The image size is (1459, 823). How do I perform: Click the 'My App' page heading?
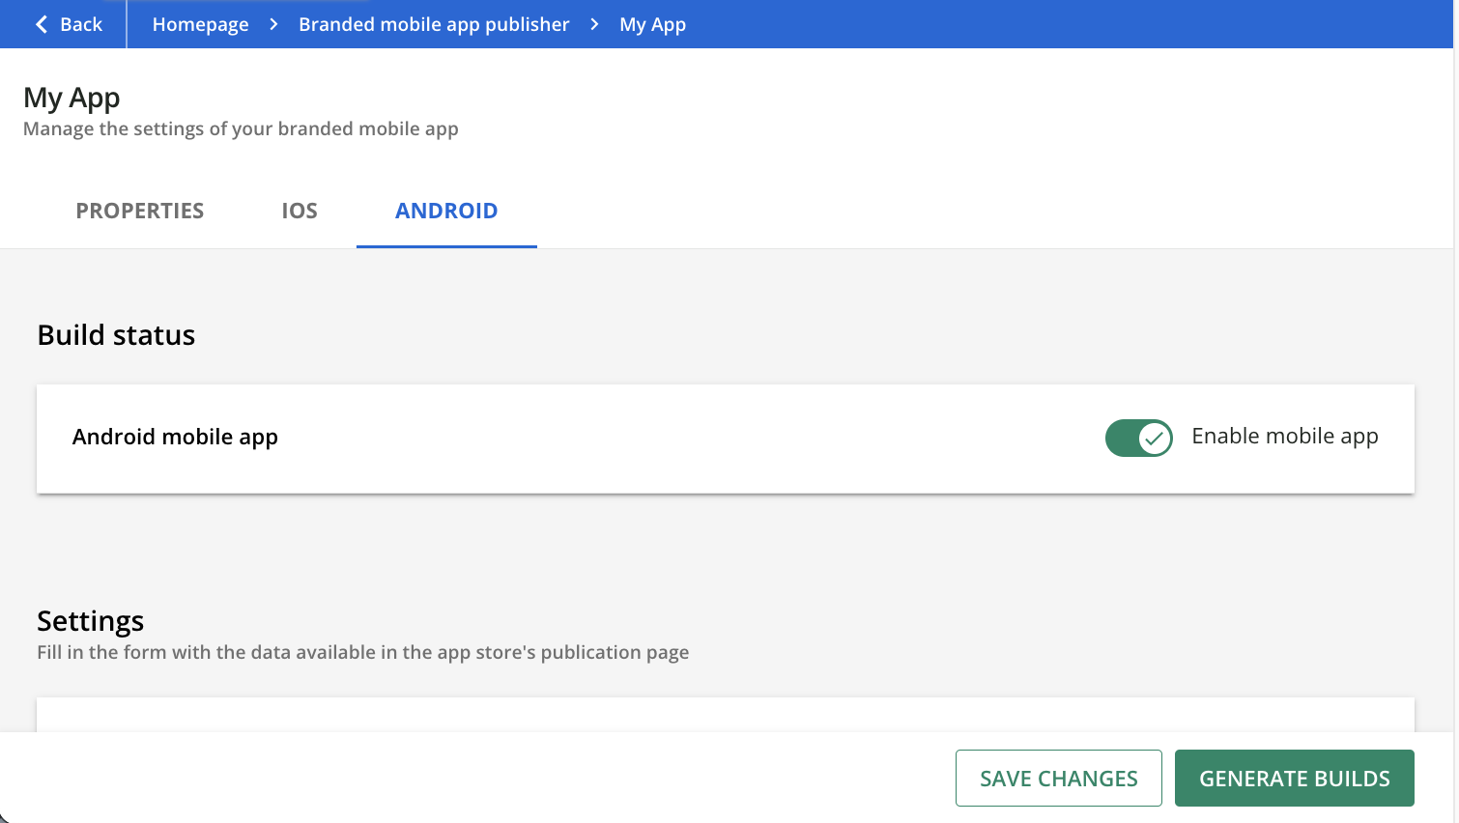coord(72,98)
